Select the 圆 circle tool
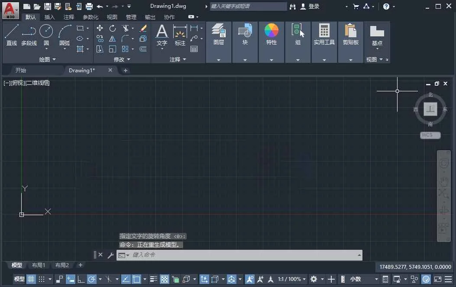This screenshot has height=287, width=456. tap(46, 35)
